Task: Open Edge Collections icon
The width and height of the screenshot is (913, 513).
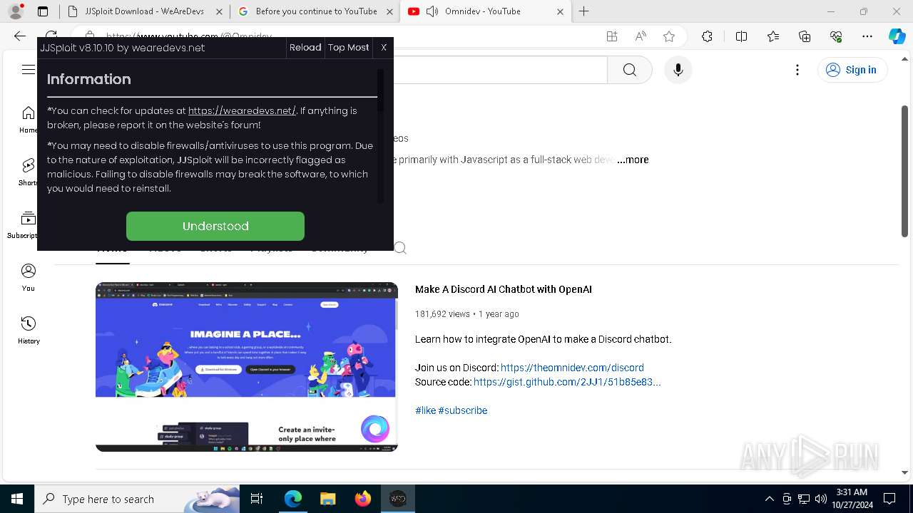Action: pos(805,36)
